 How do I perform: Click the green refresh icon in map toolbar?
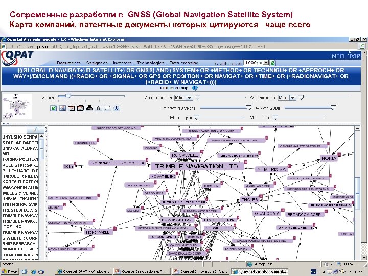click(x=54, y=108)
